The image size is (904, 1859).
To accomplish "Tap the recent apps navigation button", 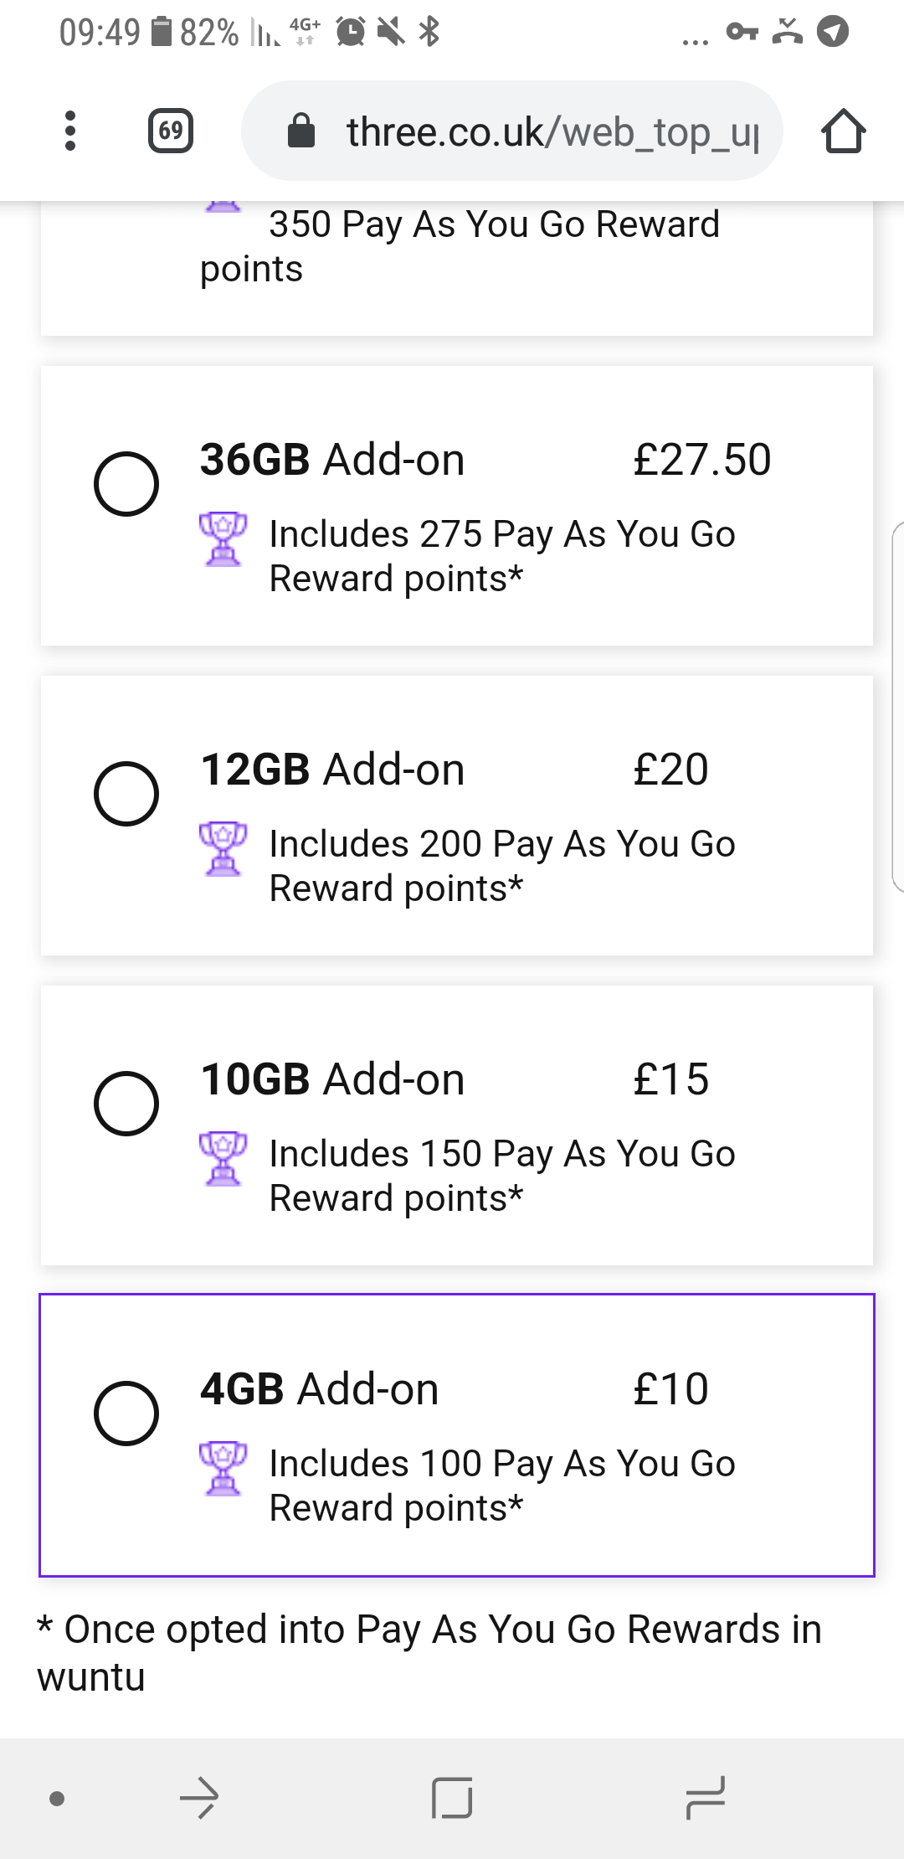I will click(x=705, y=1798).
